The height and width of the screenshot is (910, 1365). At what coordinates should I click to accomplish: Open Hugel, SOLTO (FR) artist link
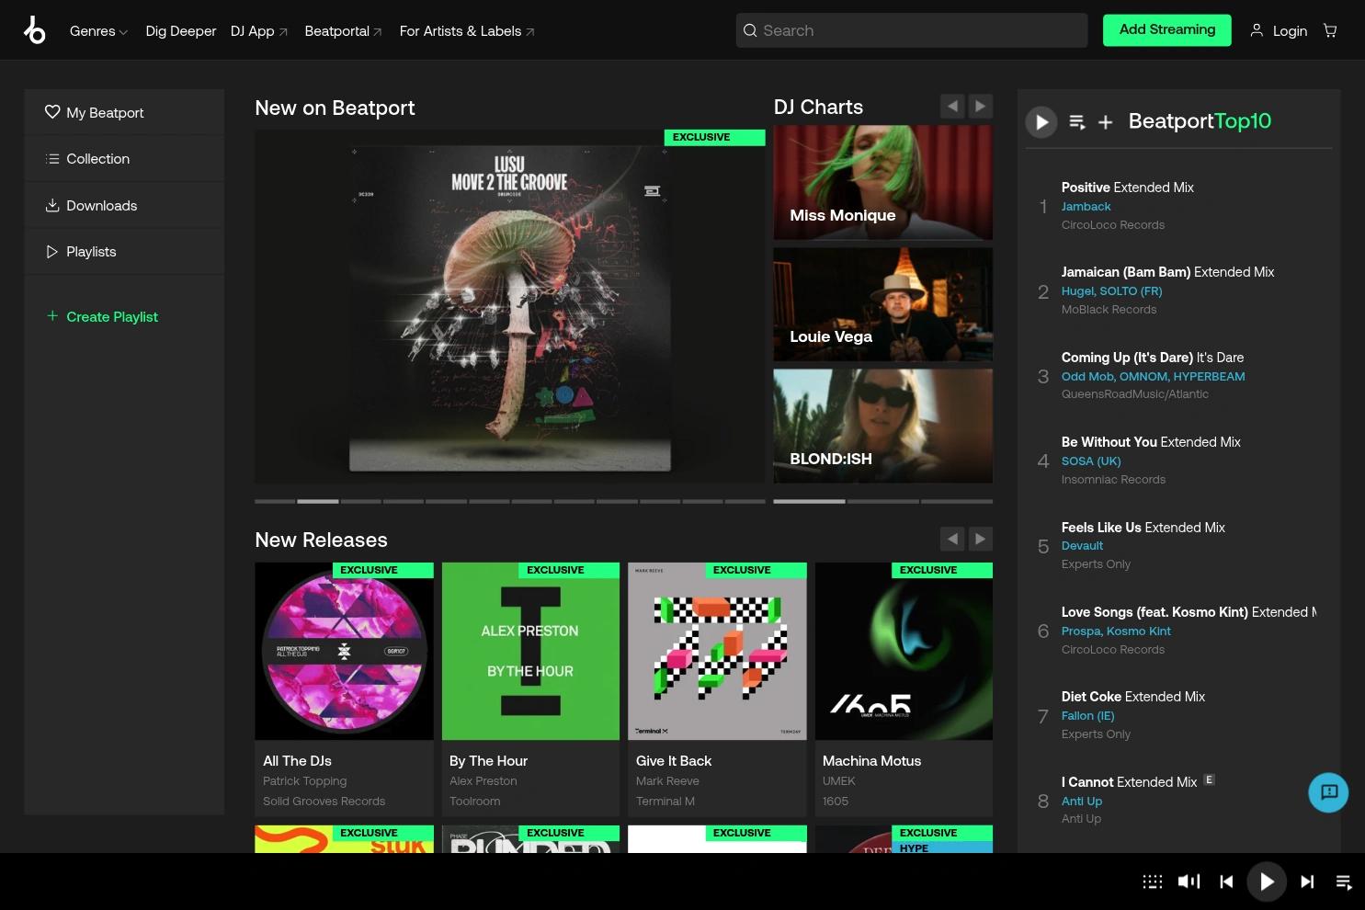click(1112, 291)
